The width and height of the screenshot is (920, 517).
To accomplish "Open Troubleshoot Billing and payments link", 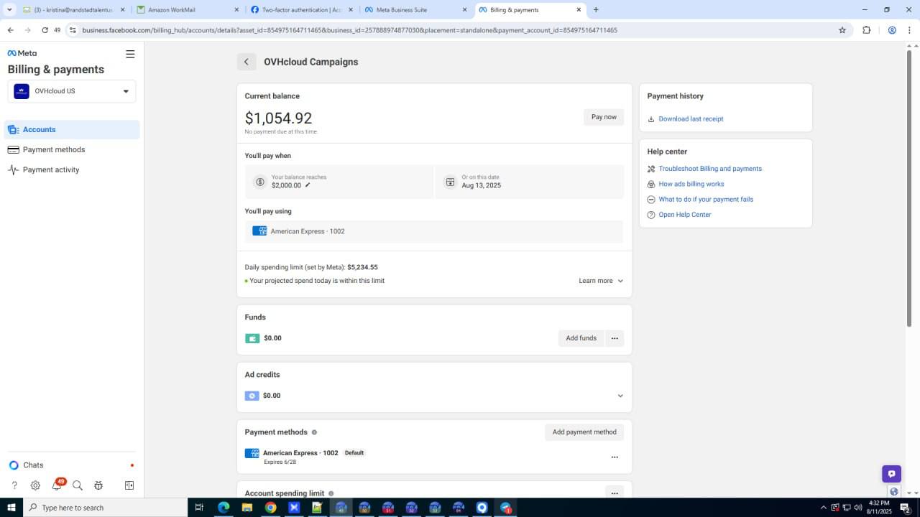I will click(x=710, y=169).
